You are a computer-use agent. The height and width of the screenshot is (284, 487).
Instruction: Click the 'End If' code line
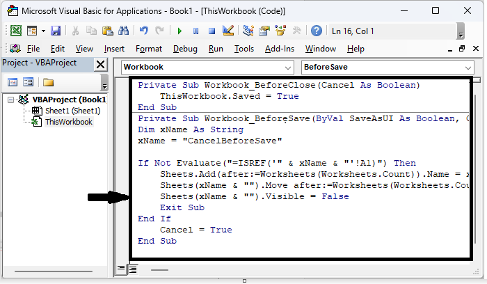tap(154, 219)
